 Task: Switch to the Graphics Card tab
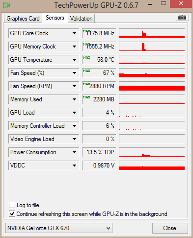pyautogui.click(x=23, y=19)
